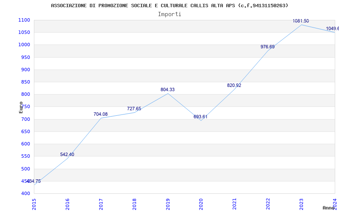Viewport: 339px width, 212px height.
Task: Click the 976.69 data label
Action: pyautogui.click(x=267, y=47)
